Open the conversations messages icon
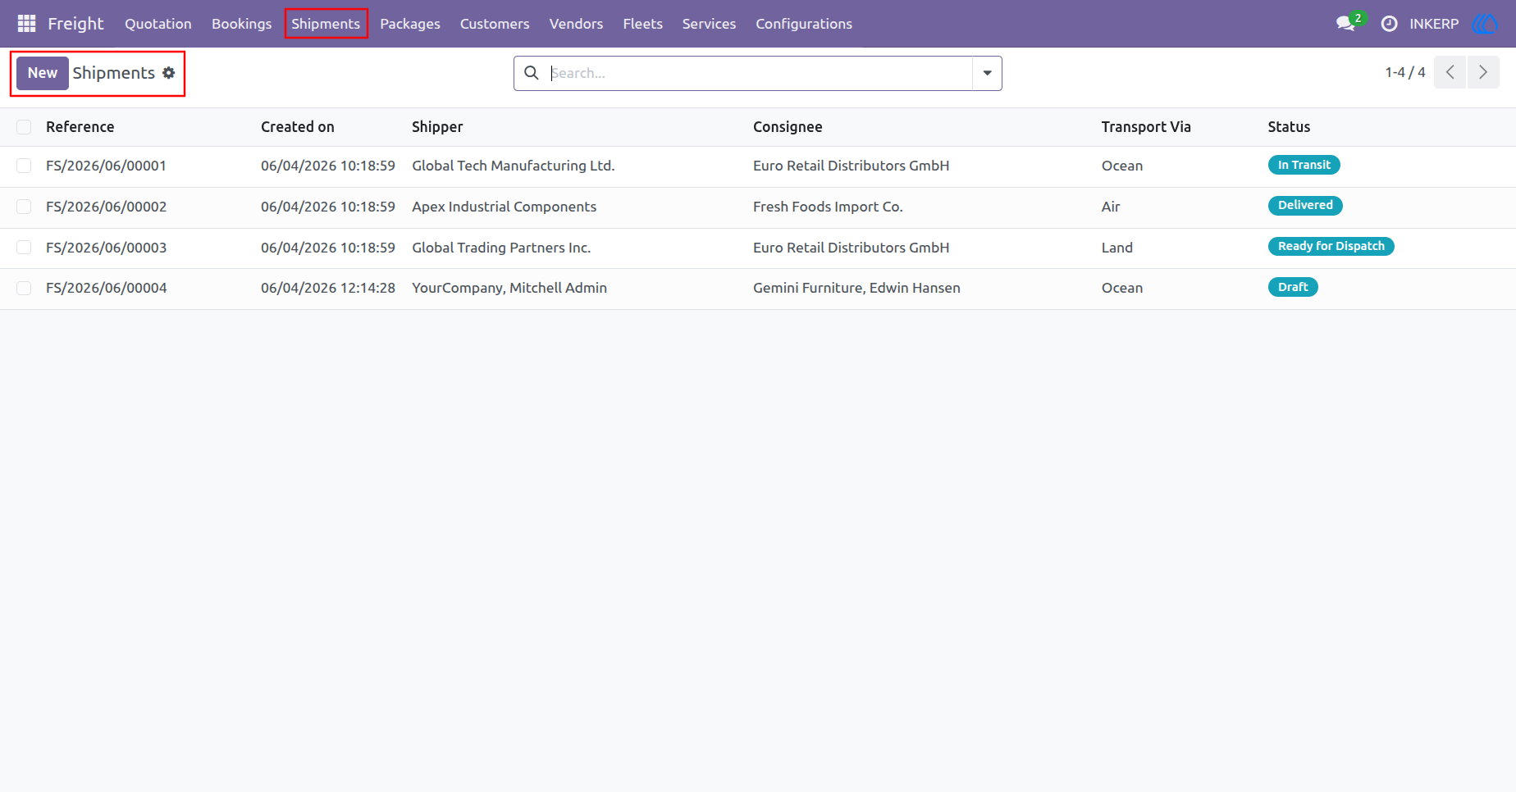This screenshot has width=1516, height=792. pos(1345,24)
